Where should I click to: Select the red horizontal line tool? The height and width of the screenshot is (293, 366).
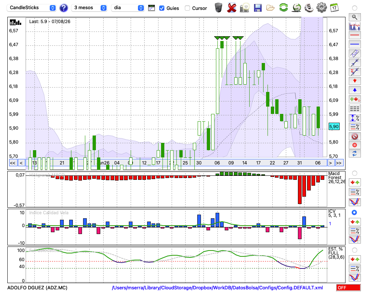355,35
